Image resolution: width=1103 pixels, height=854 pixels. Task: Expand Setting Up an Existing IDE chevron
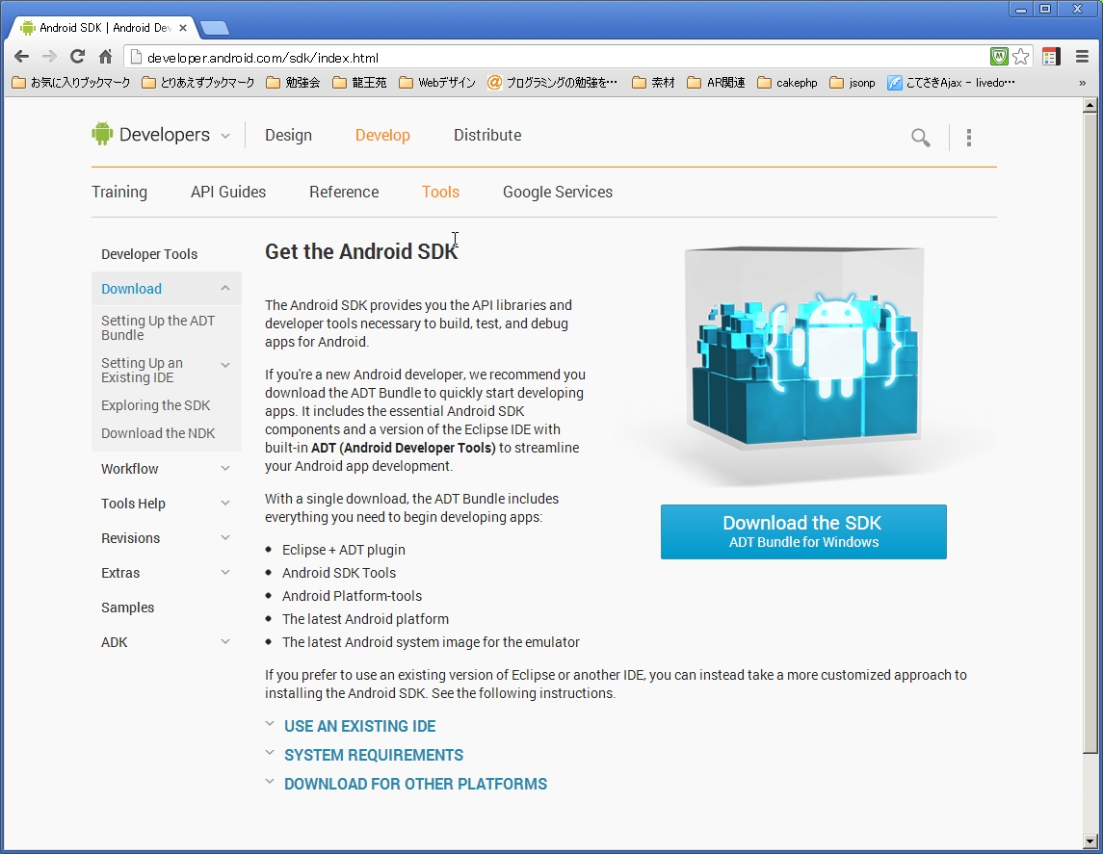point(225,365)
